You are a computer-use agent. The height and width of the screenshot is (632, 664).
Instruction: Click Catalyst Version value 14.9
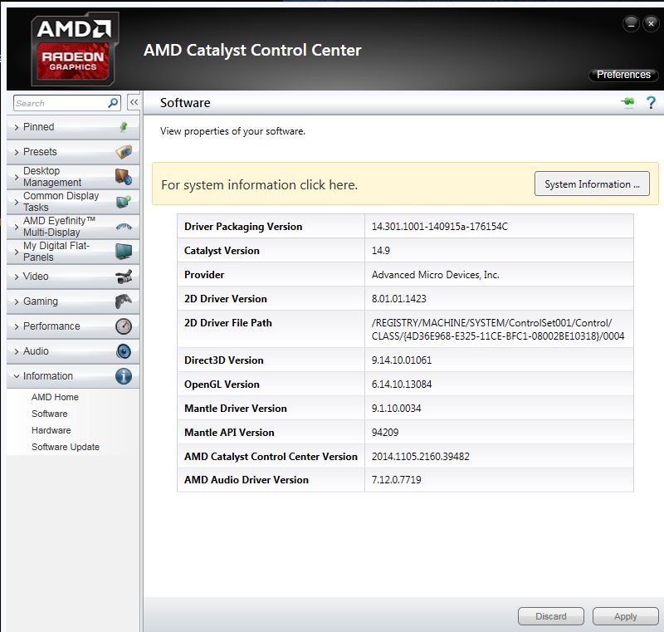click(x=381, y=251)
